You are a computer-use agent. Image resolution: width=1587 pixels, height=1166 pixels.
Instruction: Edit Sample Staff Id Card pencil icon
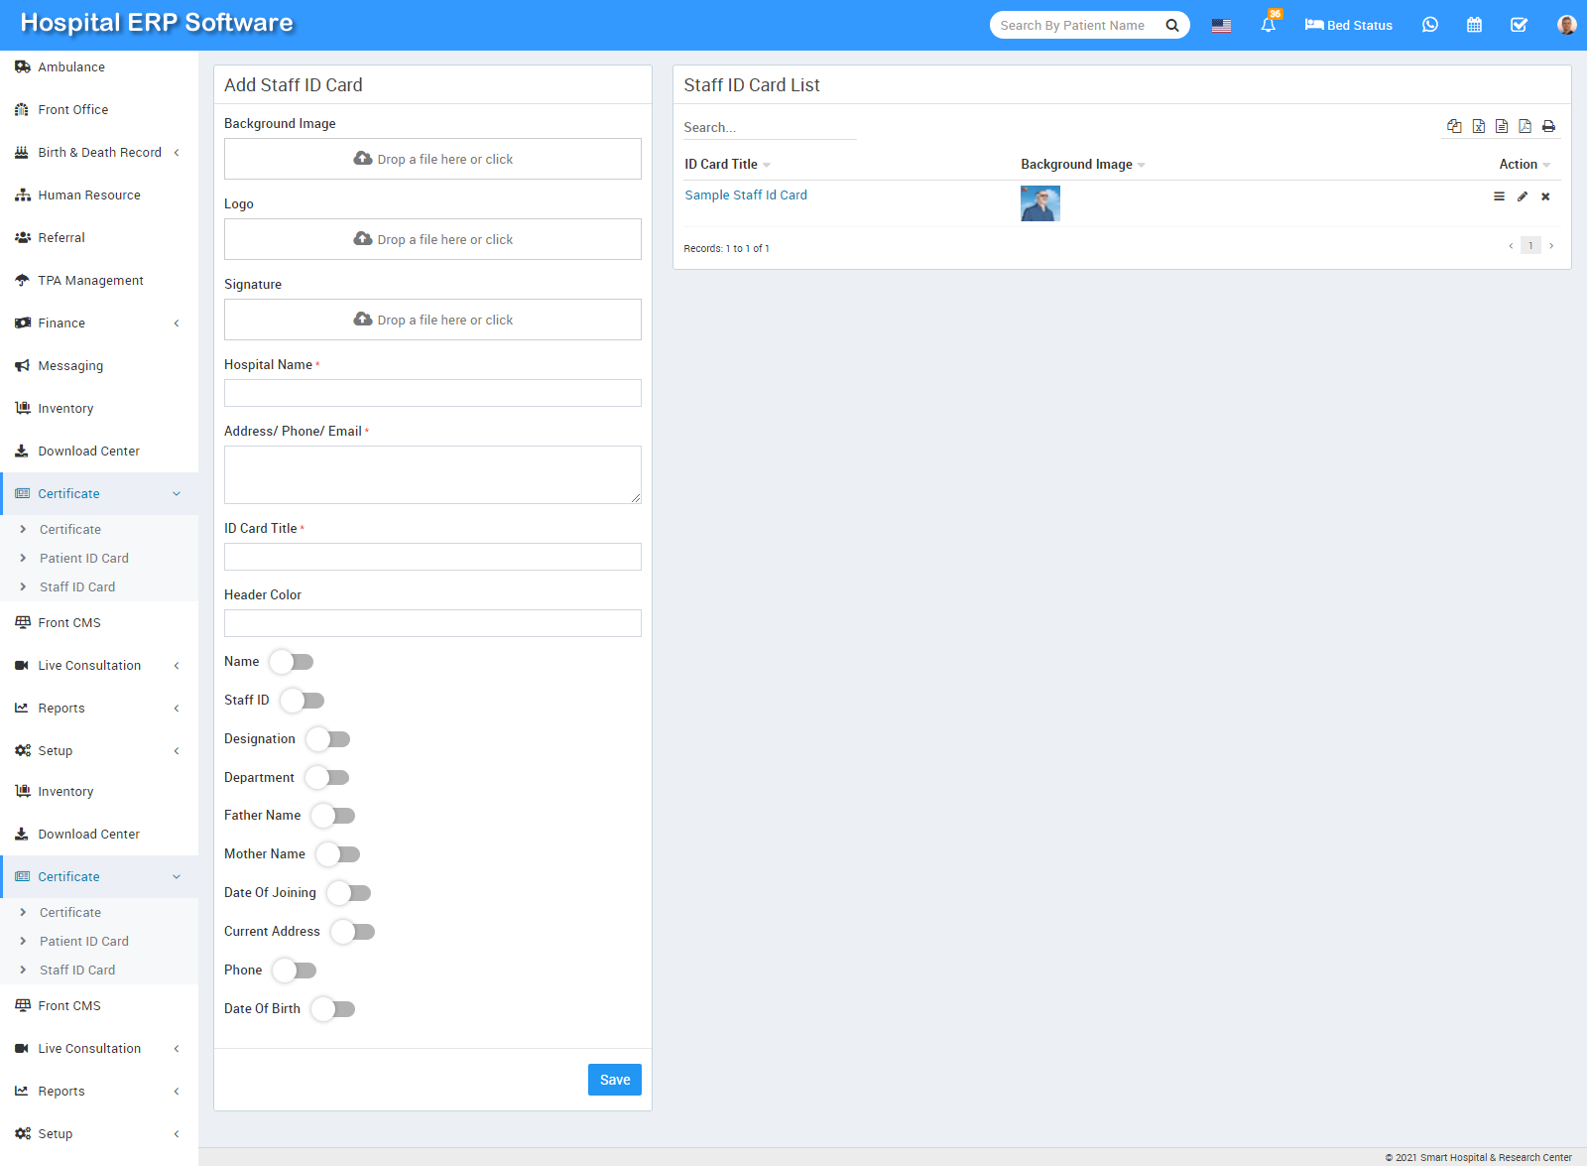click(x=1523, y=196)
